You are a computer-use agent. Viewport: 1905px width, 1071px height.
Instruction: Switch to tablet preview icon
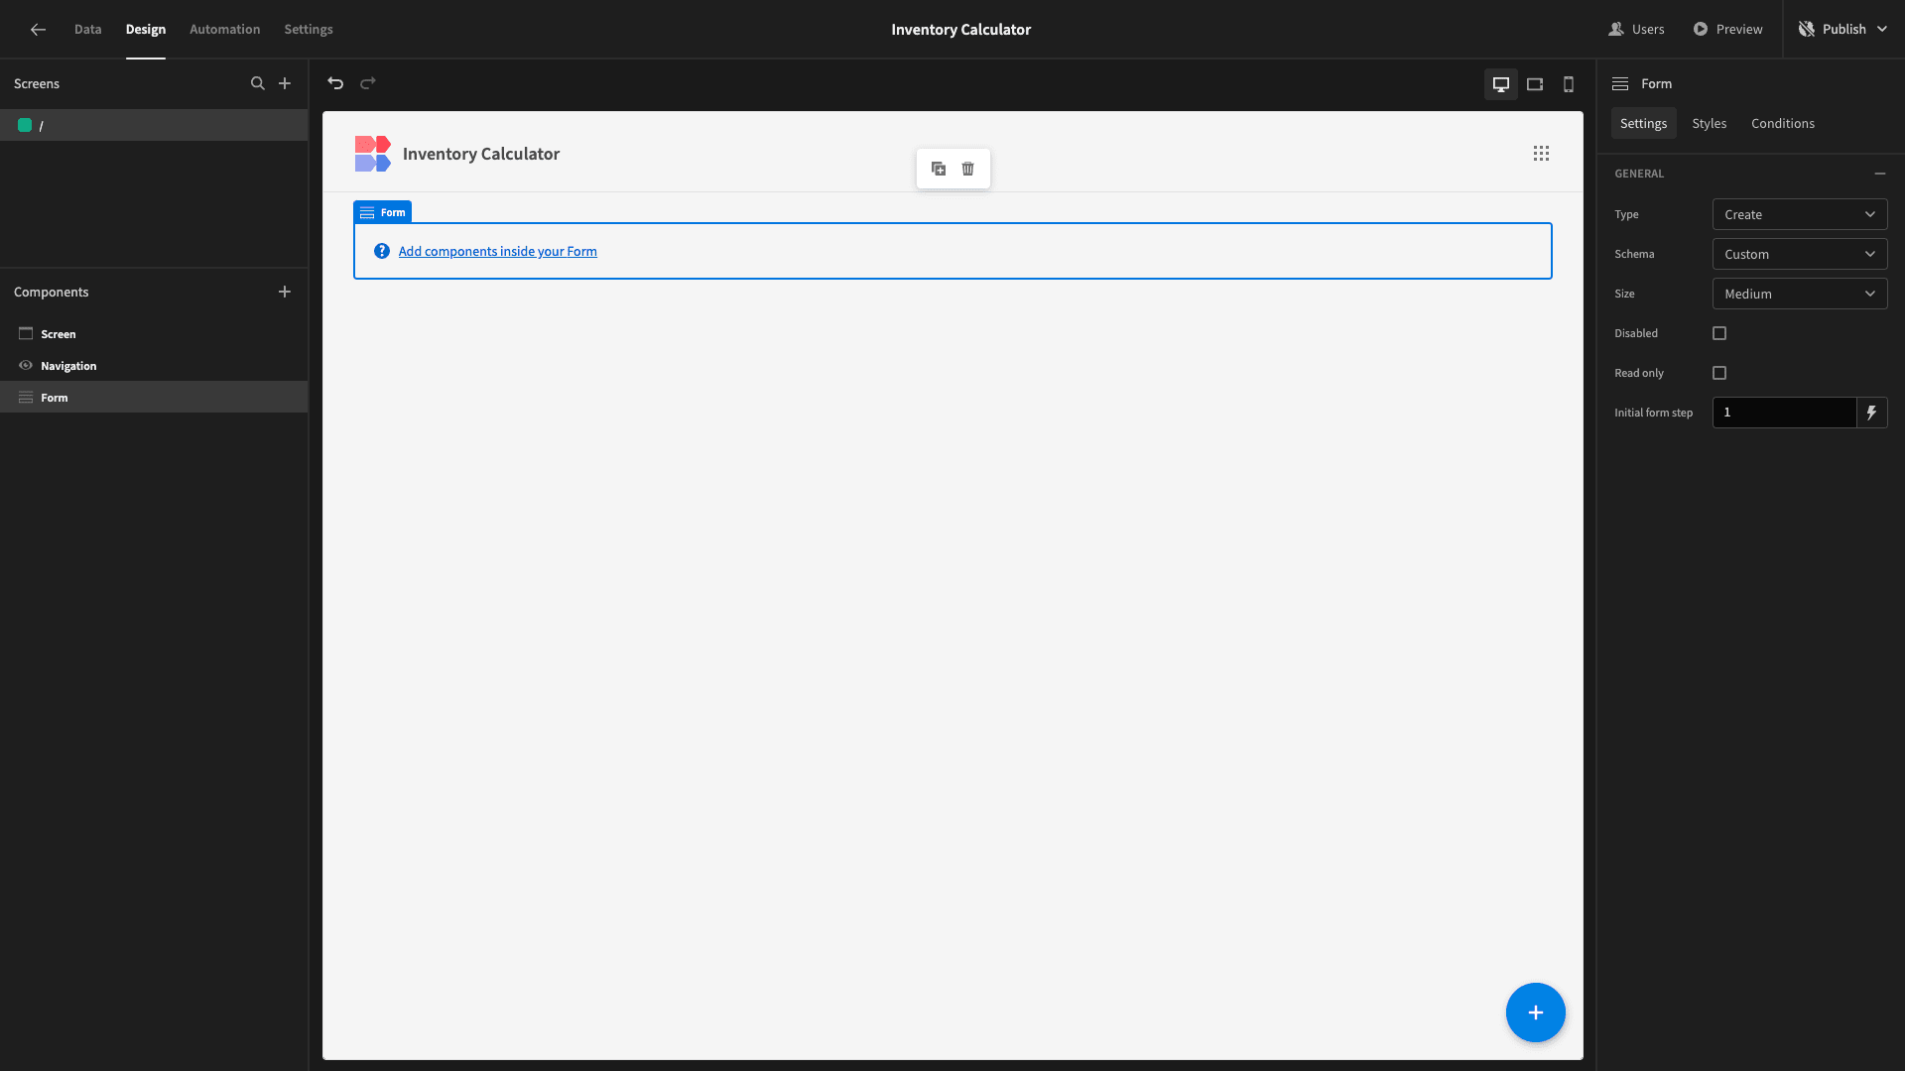pos(1535,84)
